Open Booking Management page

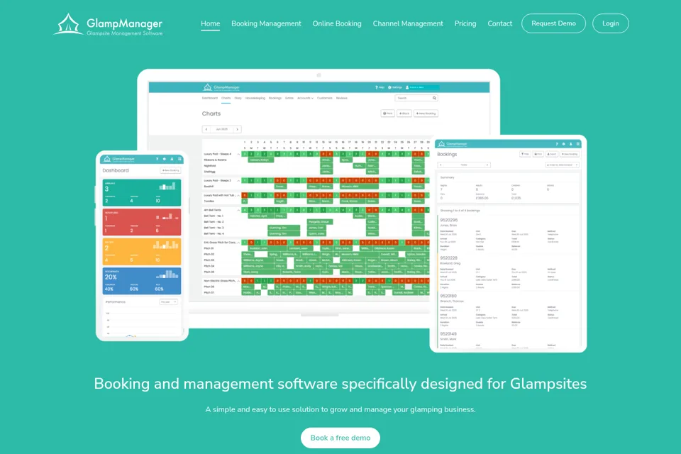tap(266, 23)
